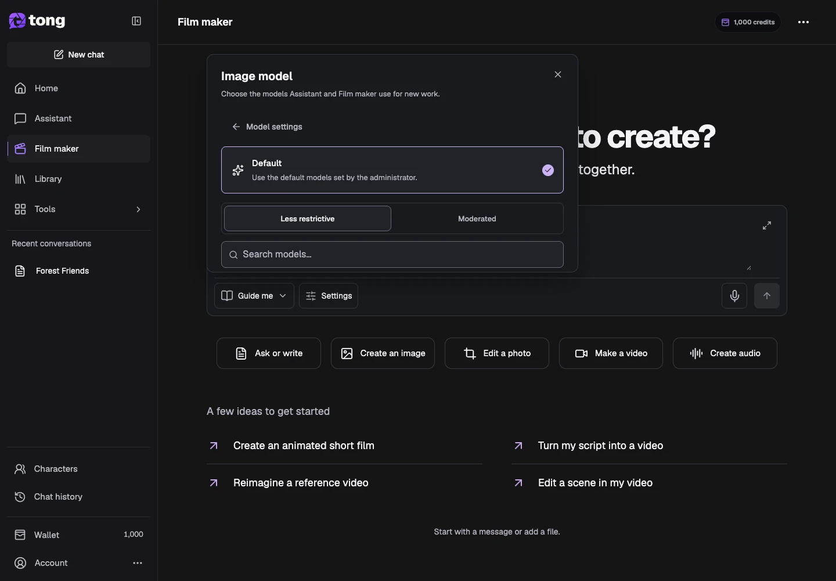Close the Image model dialog

[x=558, y=74]
